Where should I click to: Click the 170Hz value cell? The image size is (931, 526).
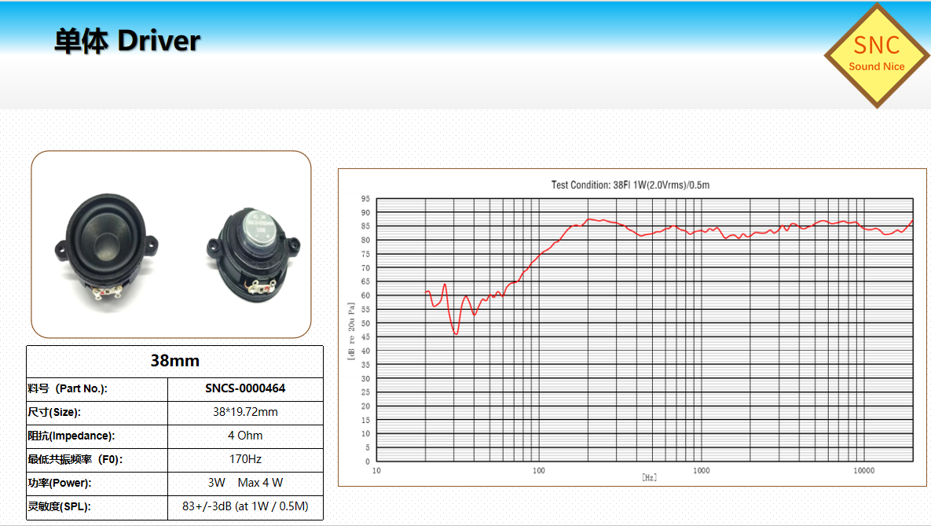245,459
